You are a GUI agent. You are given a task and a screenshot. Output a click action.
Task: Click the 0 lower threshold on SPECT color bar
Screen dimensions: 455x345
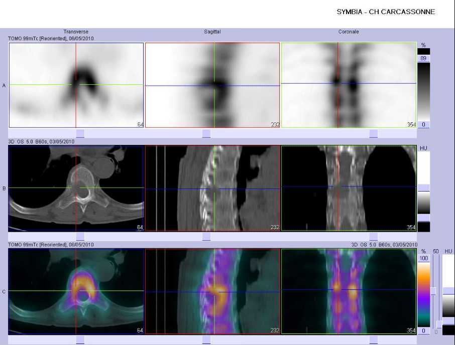coord(423,124)
